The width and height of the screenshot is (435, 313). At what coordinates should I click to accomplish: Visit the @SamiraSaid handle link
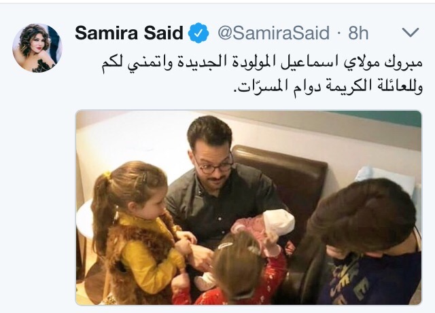[x=273, y=33]
